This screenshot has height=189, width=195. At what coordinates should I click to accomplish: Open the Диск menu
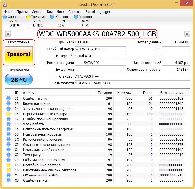(60, 12)
